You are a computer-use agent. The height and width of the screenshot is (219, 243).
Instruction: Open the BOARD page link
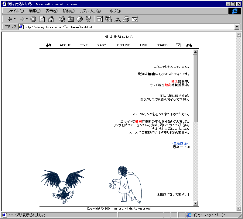coord(162,45)
